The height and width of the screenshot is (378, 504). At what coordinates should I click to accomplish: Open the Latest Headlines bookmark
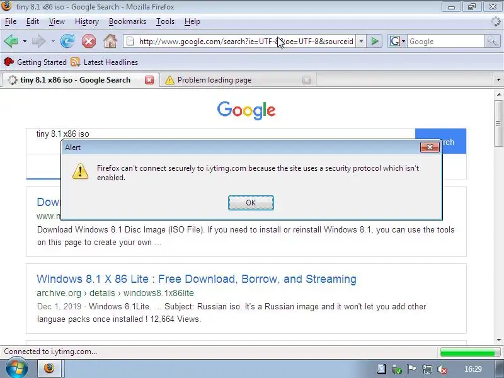pyautogui.click(x=105, y=62)
